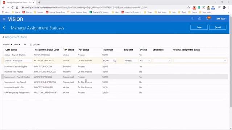
Task: Select the Inactive - No Payroll row
Action: coord(115,71)
